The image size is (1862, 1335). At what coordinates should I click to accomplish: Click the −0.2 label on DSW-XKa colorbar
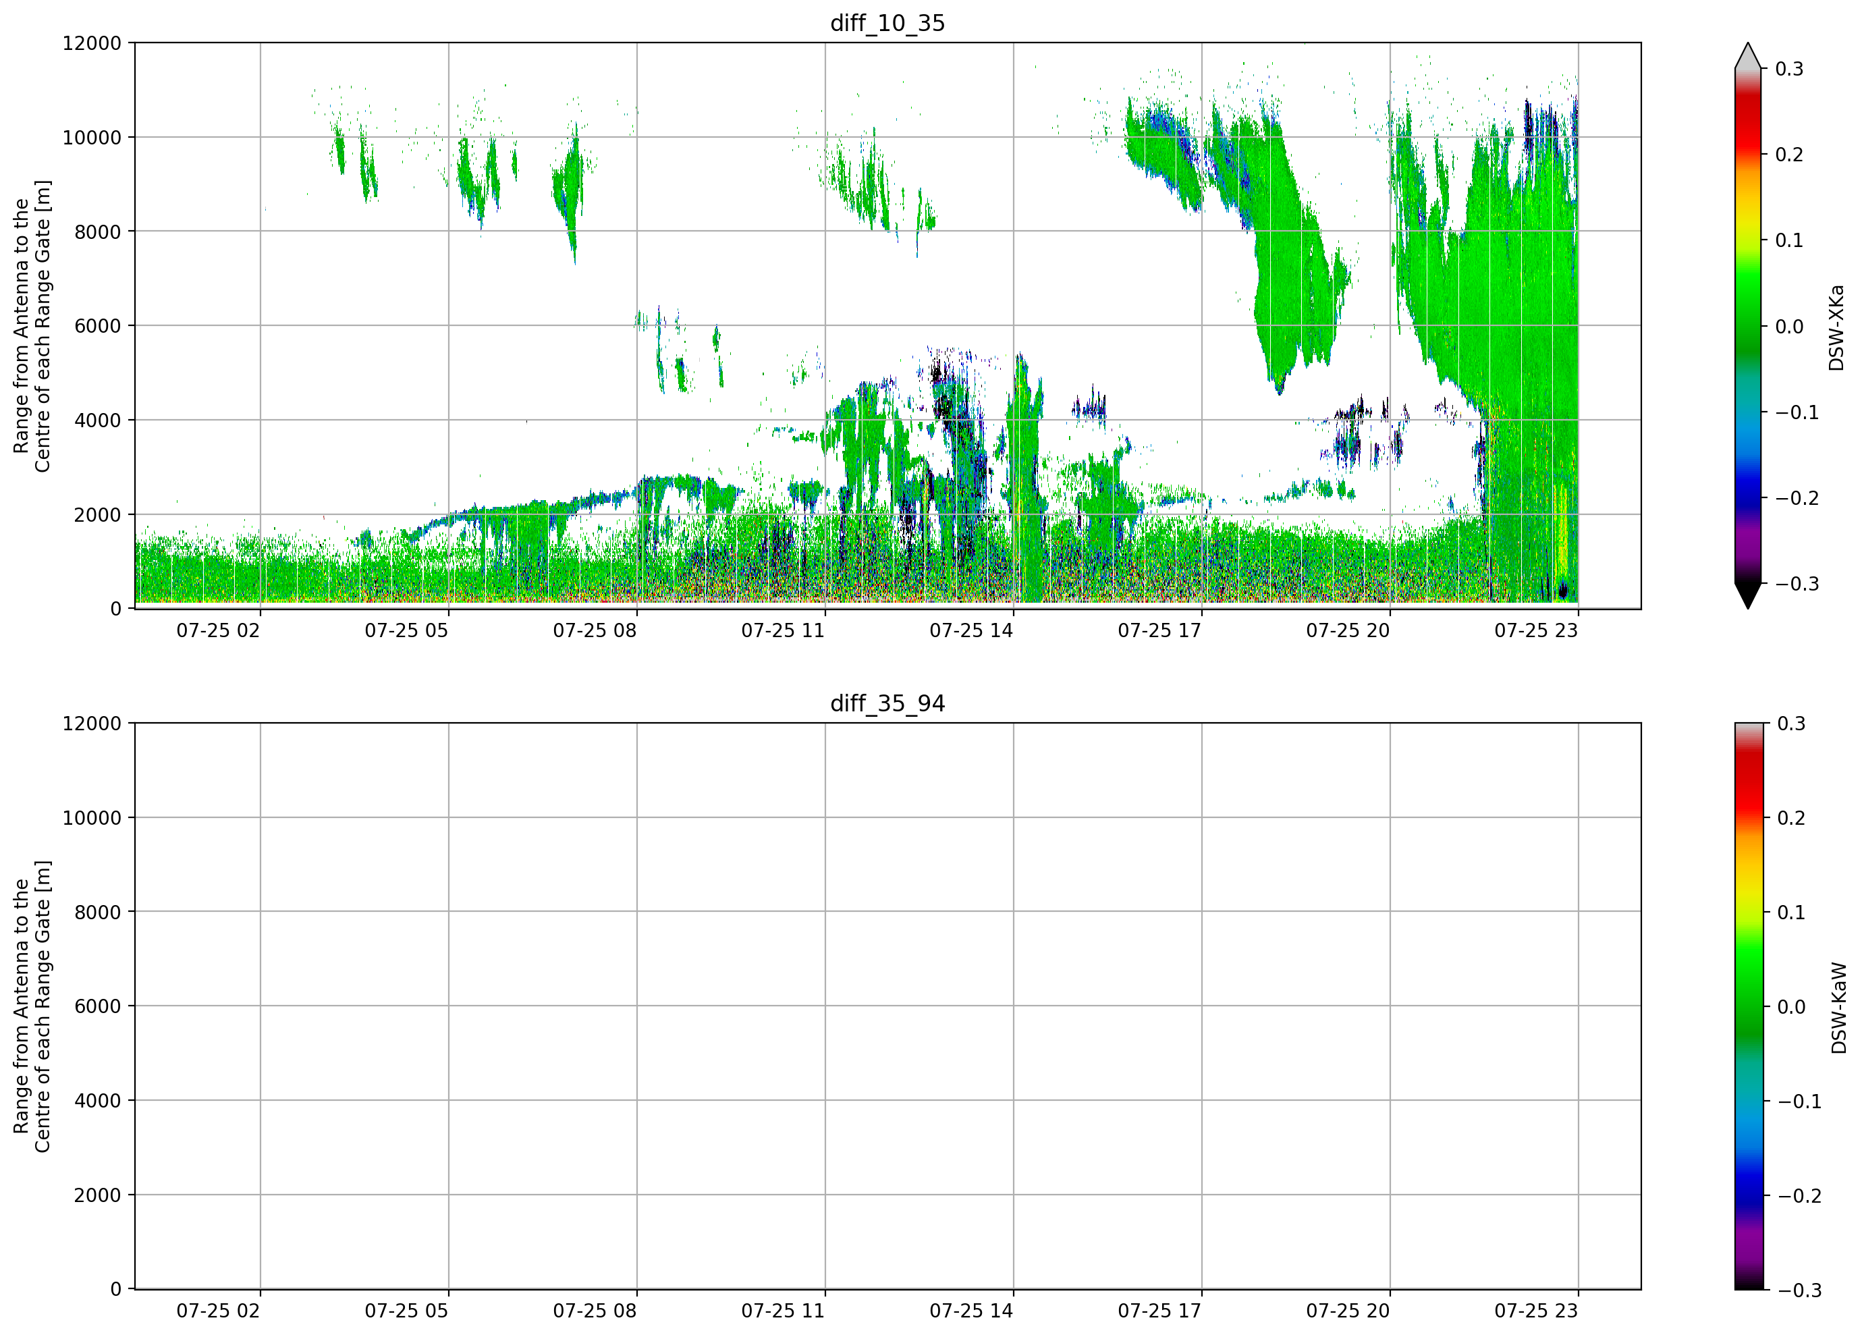(1797, 498)
